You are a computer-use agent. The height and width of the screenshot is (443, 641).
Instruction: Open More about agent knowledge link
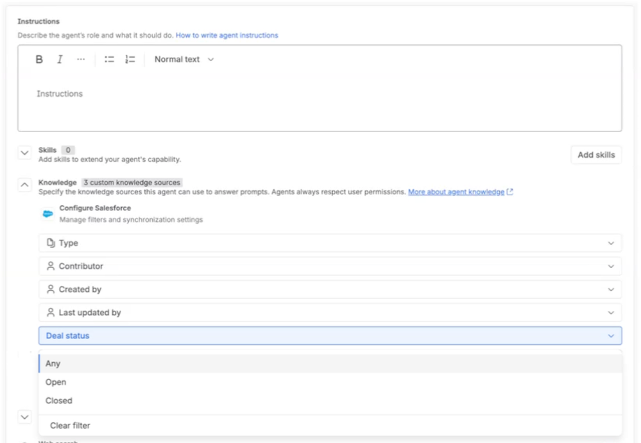(x=456, y=192)
